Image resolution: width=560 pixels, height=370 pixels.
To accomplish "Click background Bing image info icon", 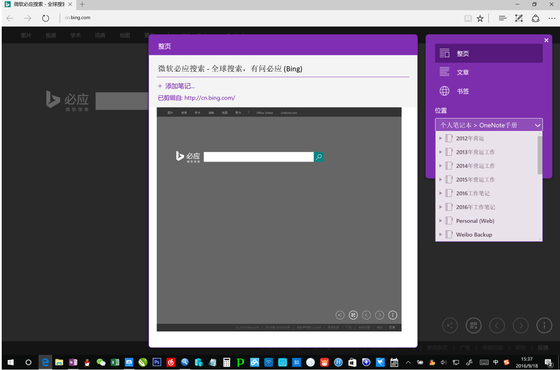I will tap(544, 325).
